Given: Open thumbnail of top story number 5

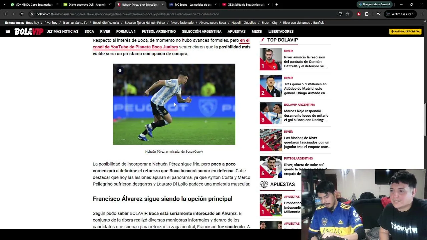Looking at the screenshot, I should pos(271,167).
